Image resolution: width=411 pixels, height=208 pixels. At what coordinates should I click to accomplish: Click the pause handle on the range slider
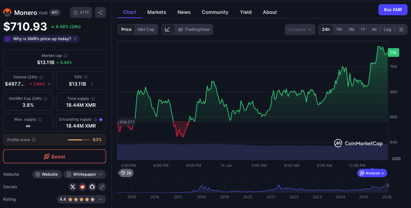[387, 186]
